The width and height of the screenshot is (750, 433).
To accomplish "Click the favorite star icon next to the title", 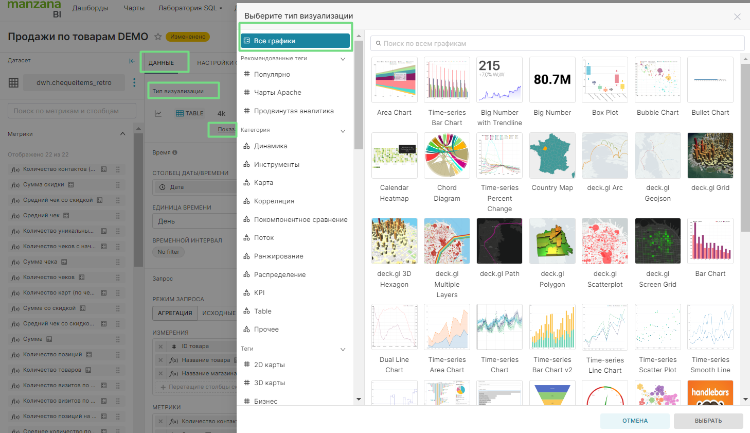I will (158, 37).
